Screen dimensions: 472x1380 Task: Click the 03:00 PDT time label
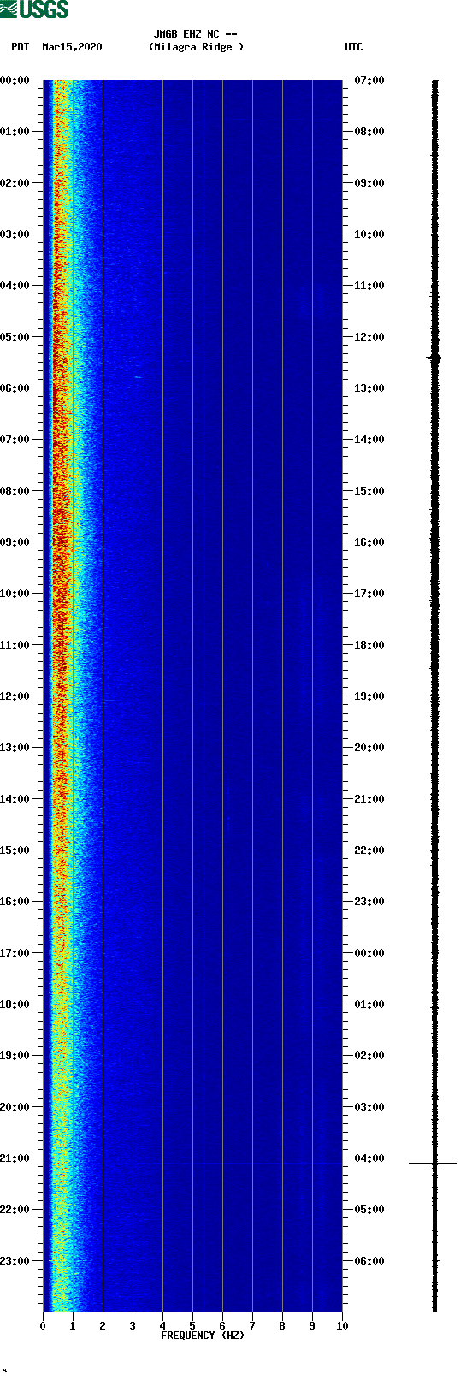pos(15,234)
